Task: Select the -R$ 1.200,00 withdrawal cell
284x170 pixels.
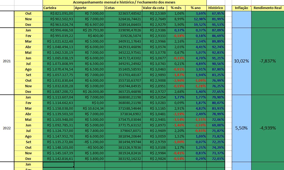Action: click(90, 142)
